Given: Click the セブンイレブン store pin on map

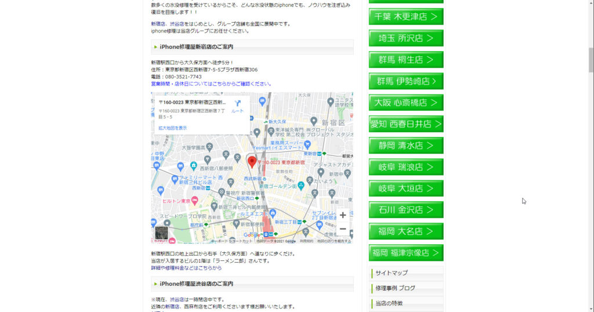Looking at the screenshot, I should pyautogui.click(x=320, y=225).
